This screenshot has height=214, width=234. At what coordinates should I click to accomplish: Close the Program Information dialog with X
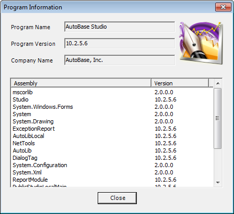223,7
